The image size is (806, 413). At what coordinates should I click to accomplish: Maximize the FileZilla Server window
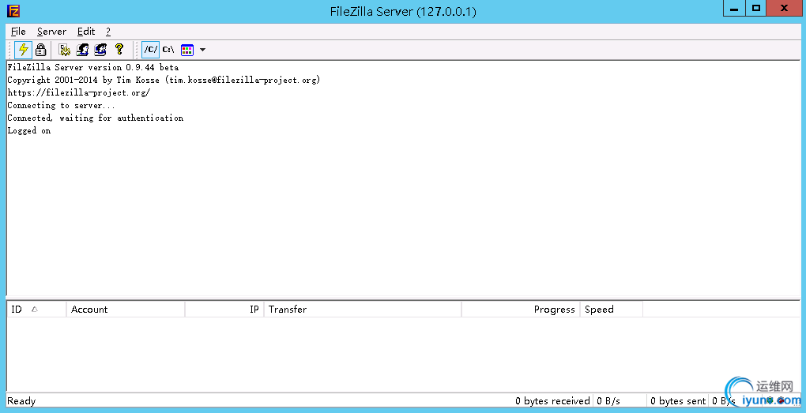pos(755,8)
